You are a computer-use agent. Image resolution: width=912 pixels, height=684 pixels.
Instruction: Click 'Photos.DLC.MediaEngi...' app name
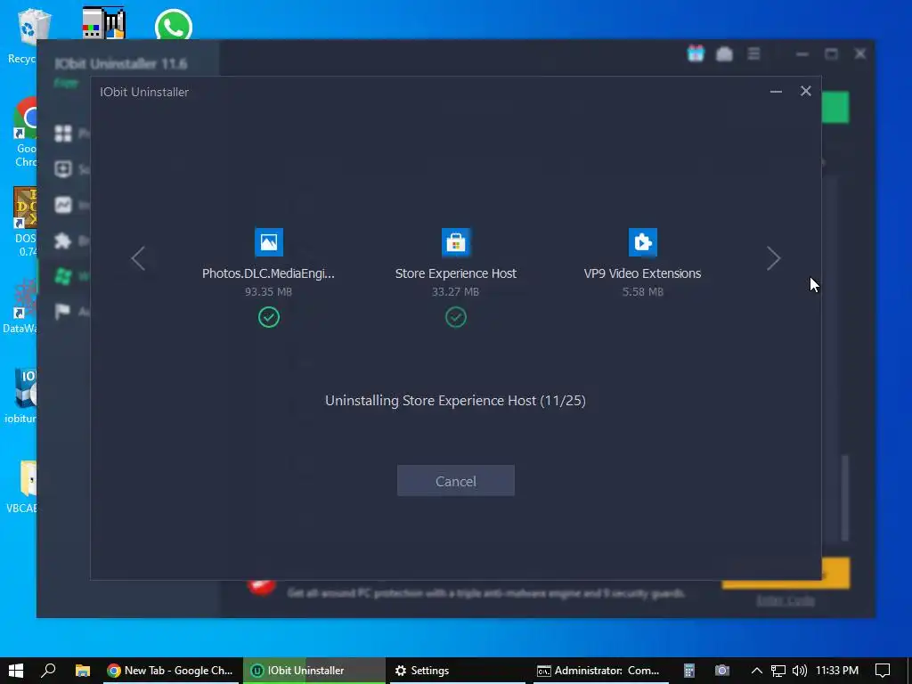(x=268, y=273)
